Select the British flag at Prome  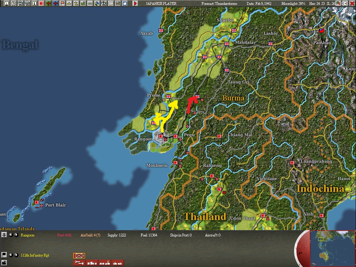tap(168, 97)
